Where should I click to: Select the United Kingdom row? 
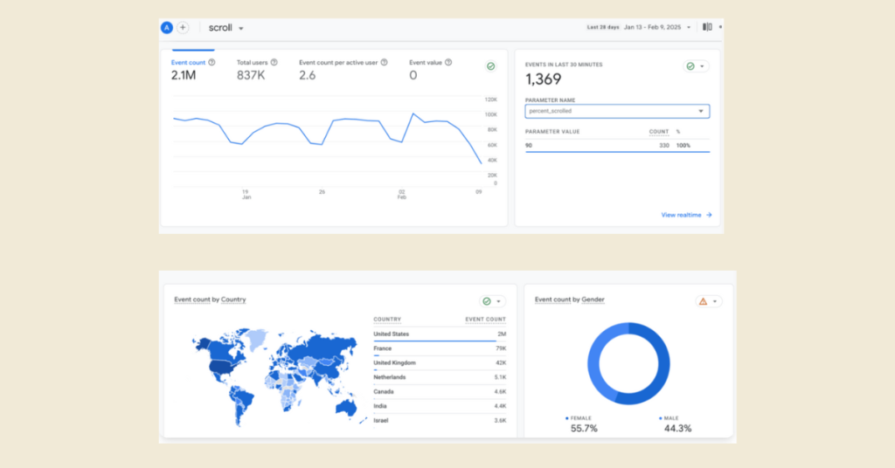(x=440, y=363)
